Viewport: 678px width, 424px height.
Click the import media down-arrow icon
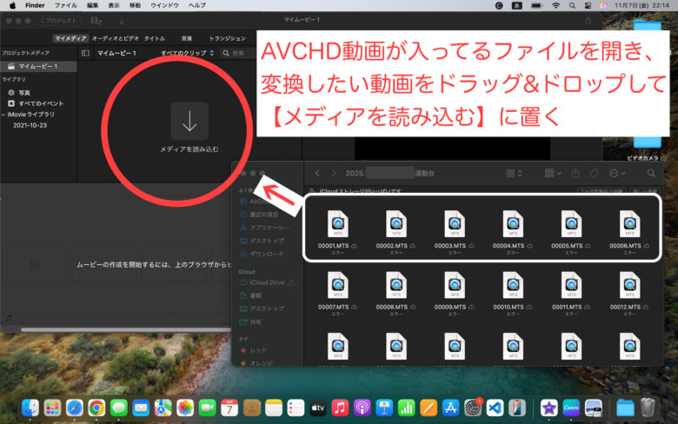click(x=189, y=122)
